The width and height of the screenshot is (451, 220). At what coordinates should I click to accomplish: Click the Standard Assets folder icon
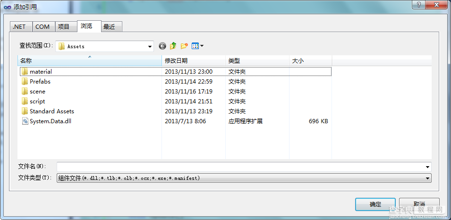pos(25,111)
